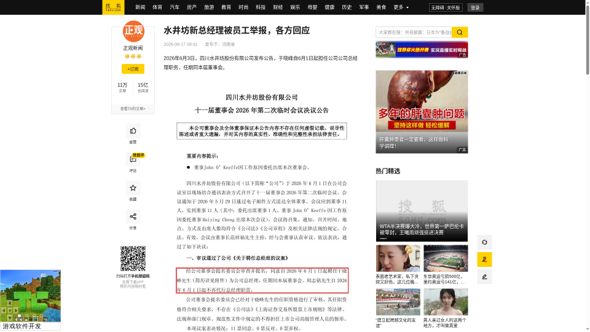Go to the 健康 channel
Viewport: 590px width, 332px height.
(329, 7)
